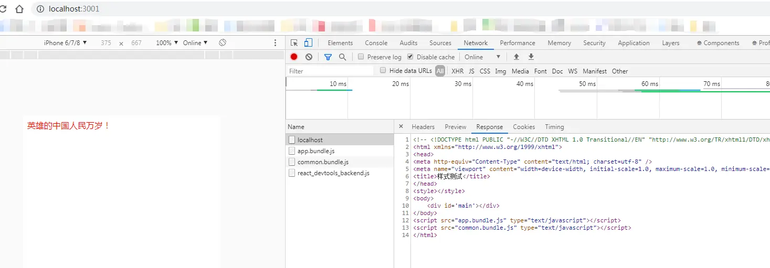770x268 pixels.
Task: Filter requests by JS
Action: (471, 71)
